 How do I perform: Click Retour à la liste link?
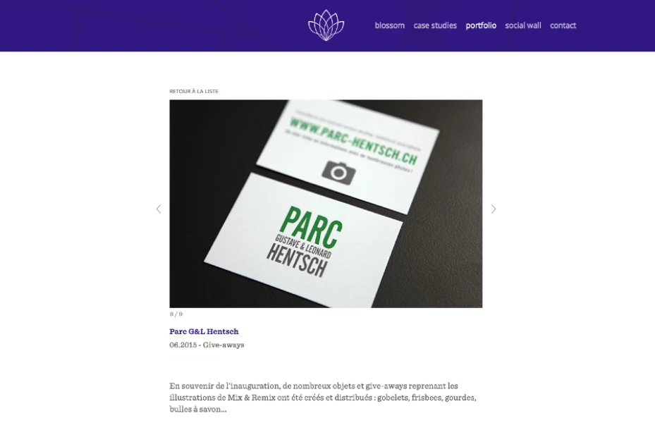[x=194, y=91]
